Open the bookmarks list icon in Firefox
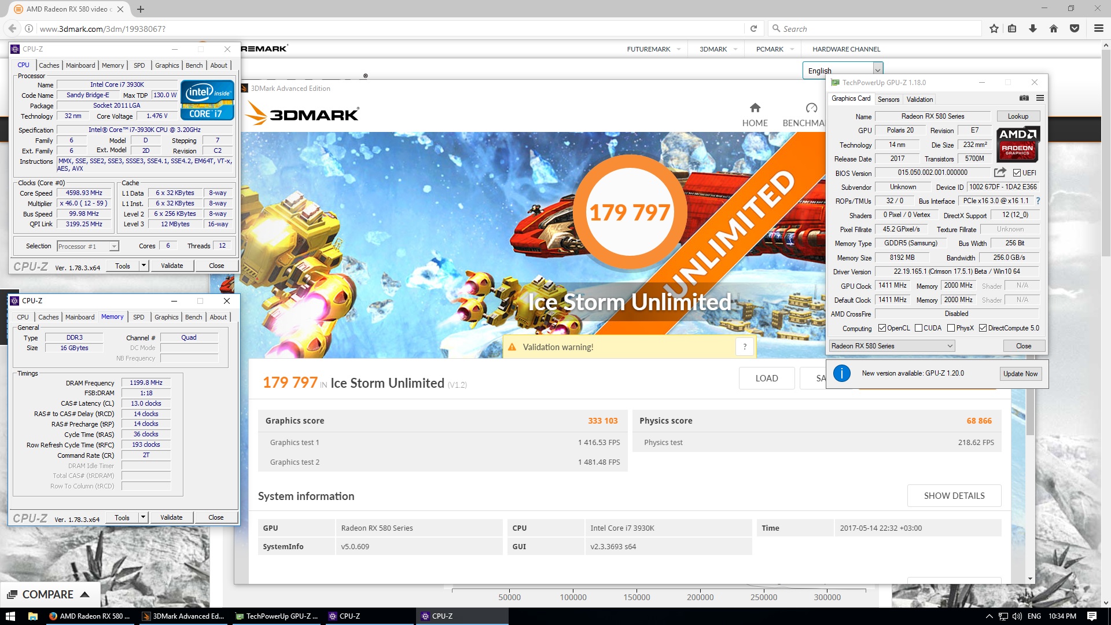1111x625 pixels. click(x=1012, y=28)
